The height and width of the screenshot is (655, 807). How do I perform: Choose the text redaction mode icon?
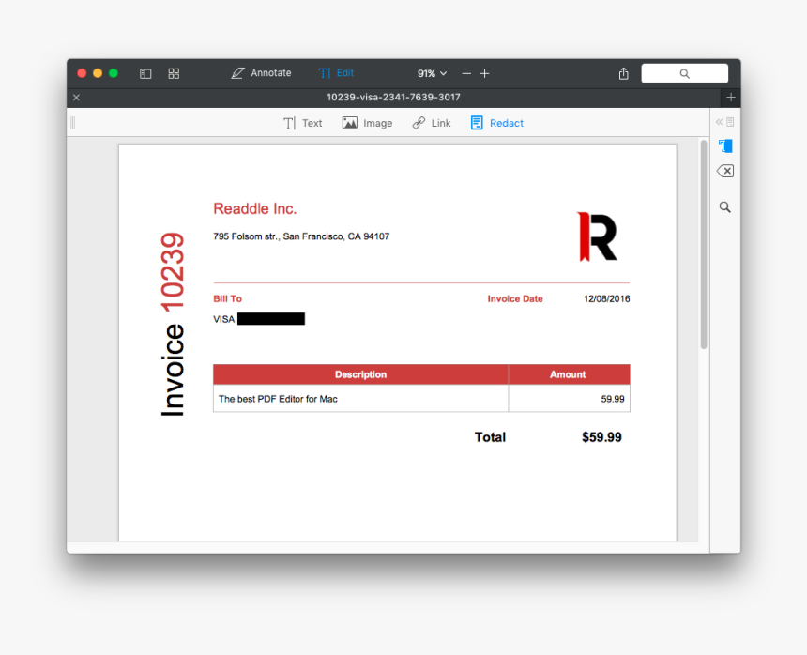(x=725, y=146)
